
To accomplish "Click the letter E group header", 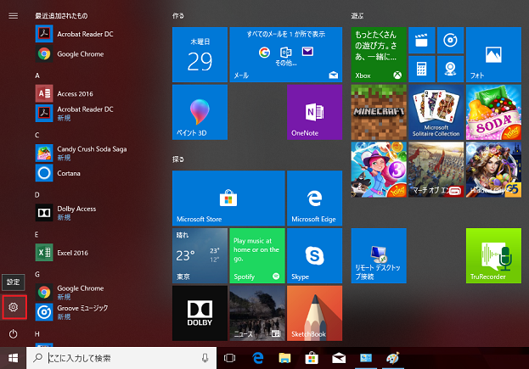I will 37,234.
